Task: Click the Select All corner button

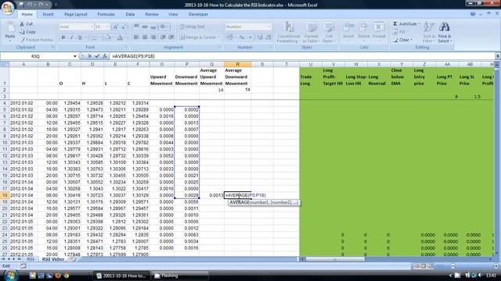Action: pos(5,64)
